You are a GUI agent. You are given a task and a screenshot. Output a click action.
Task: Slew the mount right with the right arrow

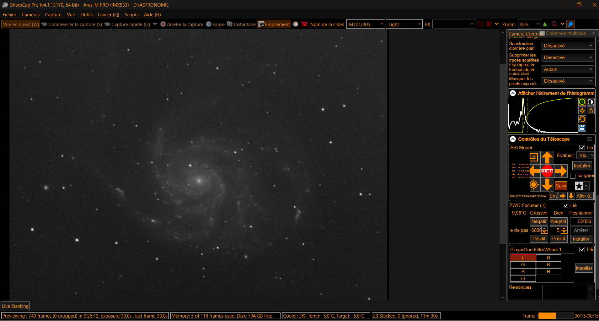pyautogui.click(x=561, y=171)
